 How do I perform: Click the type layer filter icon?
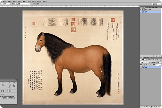pos(153,60)
